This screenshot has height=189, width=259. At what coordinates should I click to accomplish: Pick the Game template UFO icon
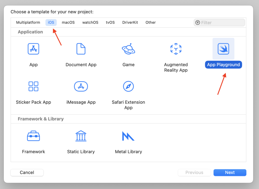click(128, 49)
